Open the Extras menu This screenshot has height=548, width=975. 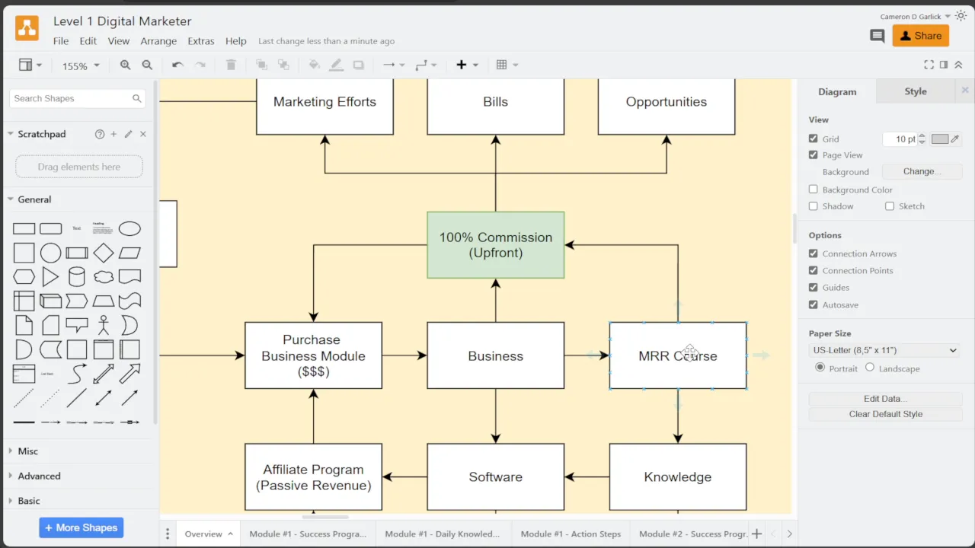coord(201,41)
